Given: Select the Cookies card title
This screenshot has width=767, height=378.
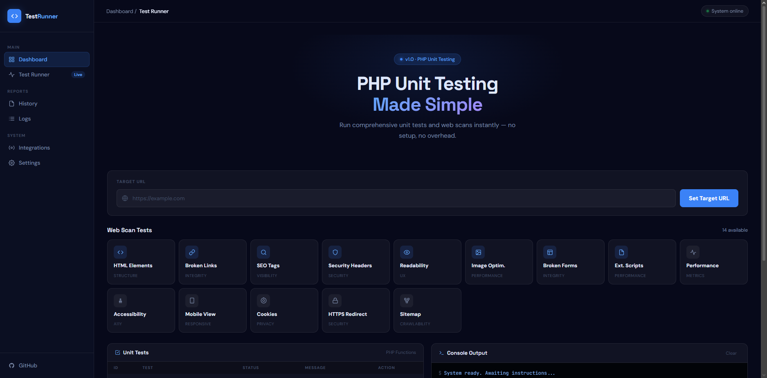Looking at the screenshot, I should point(267,314).
